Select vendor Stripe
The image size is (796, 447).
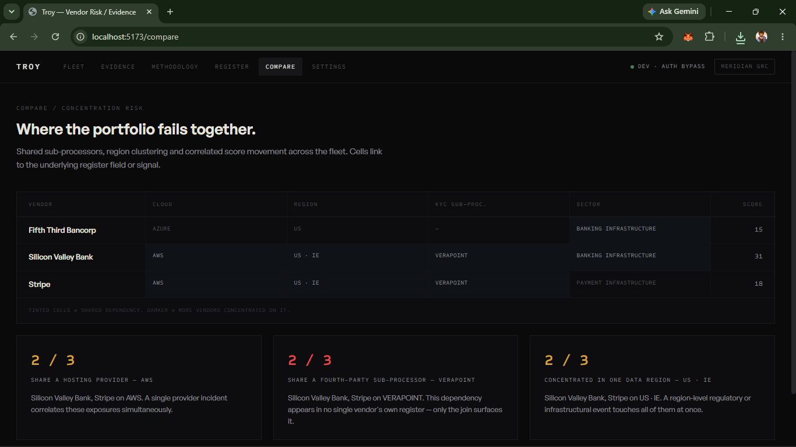(x=40, y=284)
